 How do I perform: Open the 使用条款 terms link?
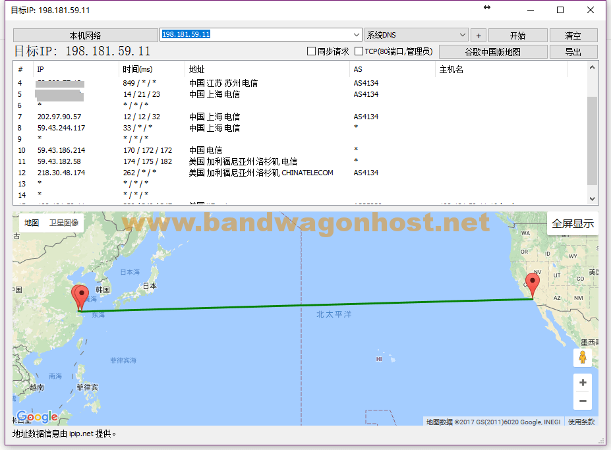pos(581,422)
